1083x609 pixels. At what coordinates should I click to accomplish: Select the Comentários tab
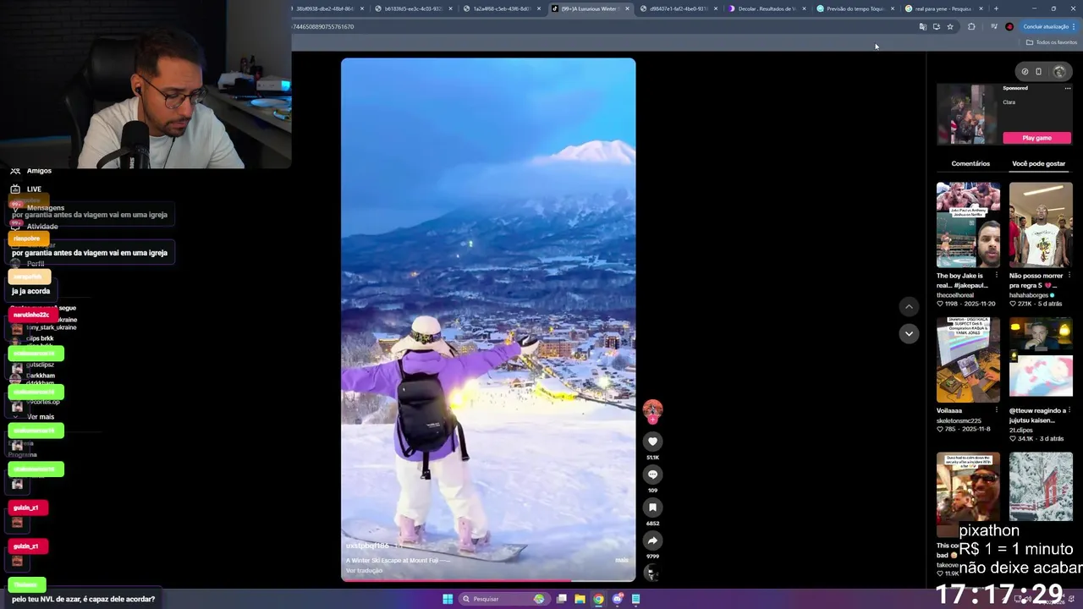[970, 163]
